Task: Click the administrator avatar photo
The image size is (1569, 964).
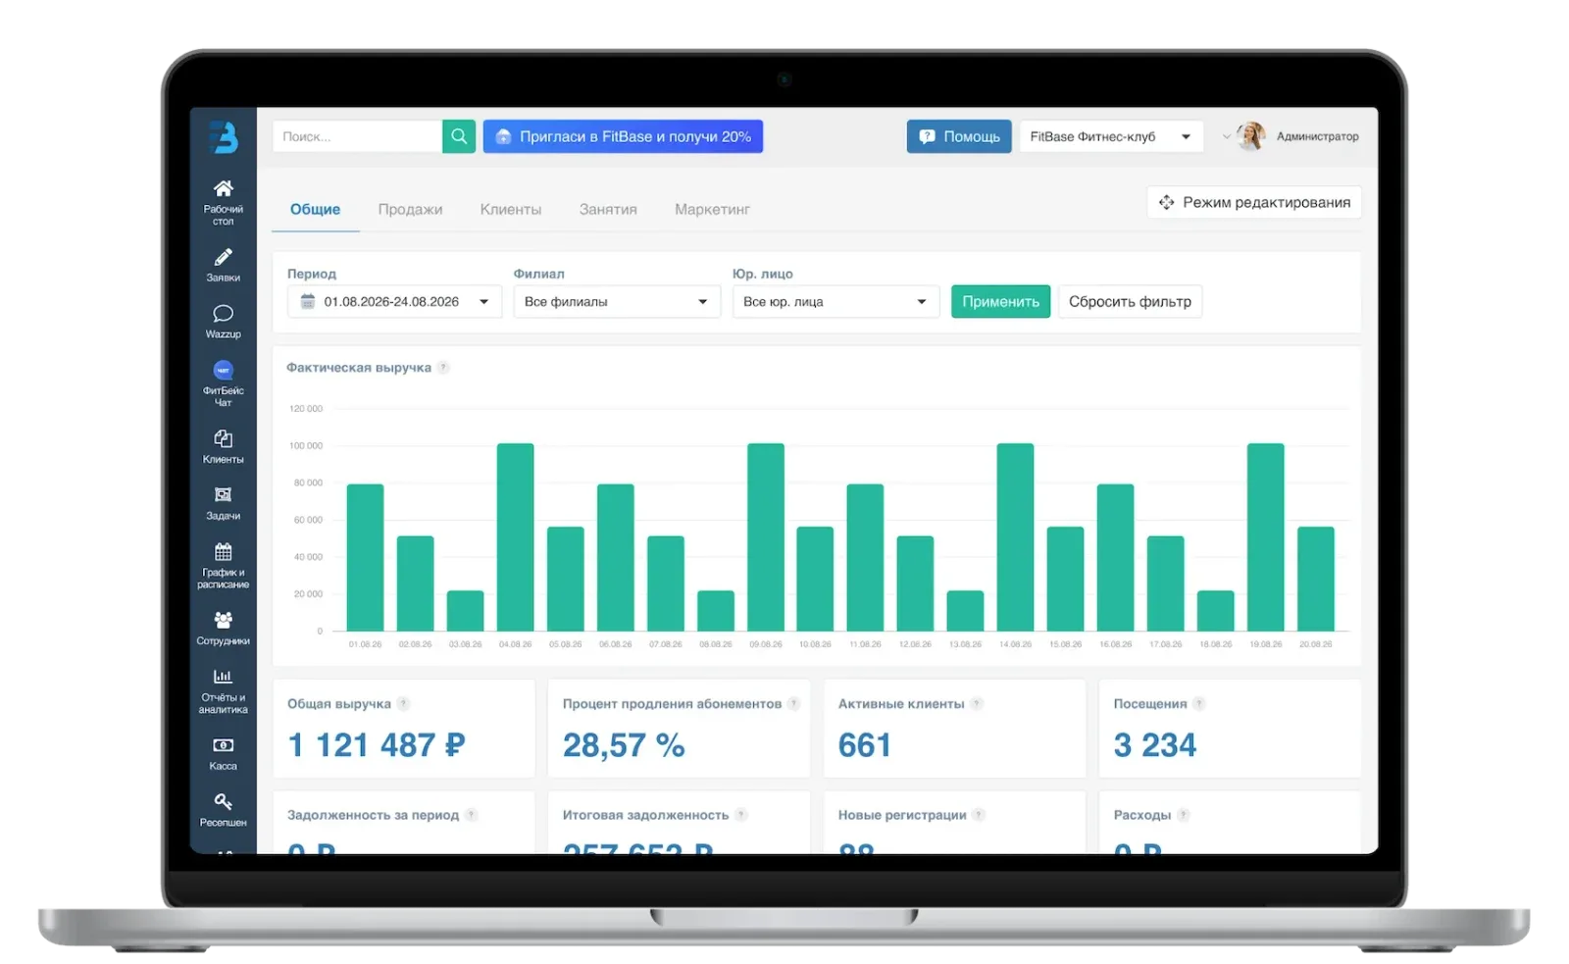Action: [x=1251, y=136]
